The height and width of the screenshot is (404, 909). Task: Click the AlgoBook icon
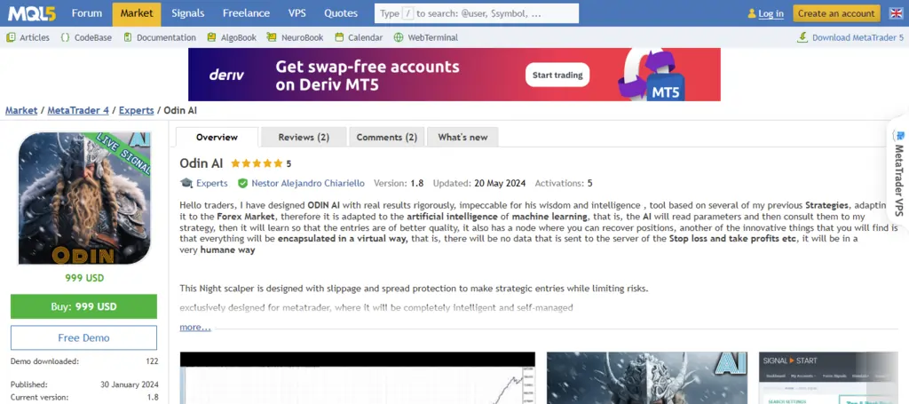211,37
